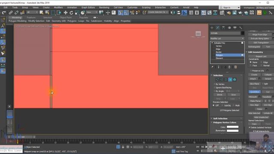
Task: Click the Align tool icon
Action: click(x=179, y=12)
